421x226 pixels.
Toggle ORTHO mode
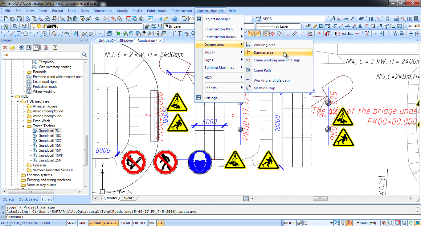point(139,223)
